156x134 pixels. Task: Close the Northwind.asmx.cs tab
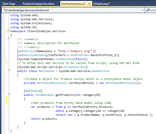pyautogui.click(x=89, y=4)
